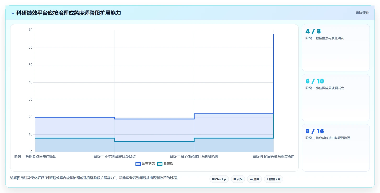This screenshot has height=193, width=380.
Task: Open the 4 / 8 stage card
Action: pos(336,48)
